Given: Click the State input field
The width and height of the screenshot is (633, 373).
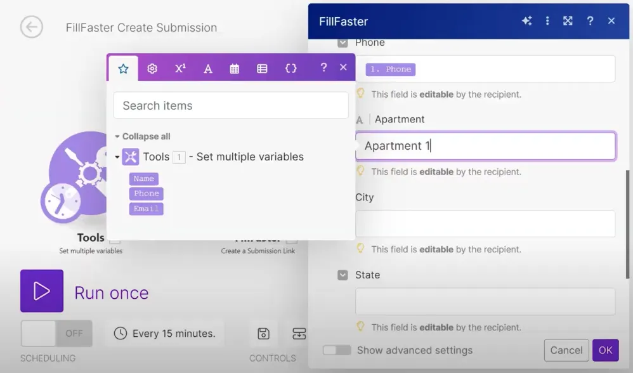Looking at the screenshot, I should (485, 301).
